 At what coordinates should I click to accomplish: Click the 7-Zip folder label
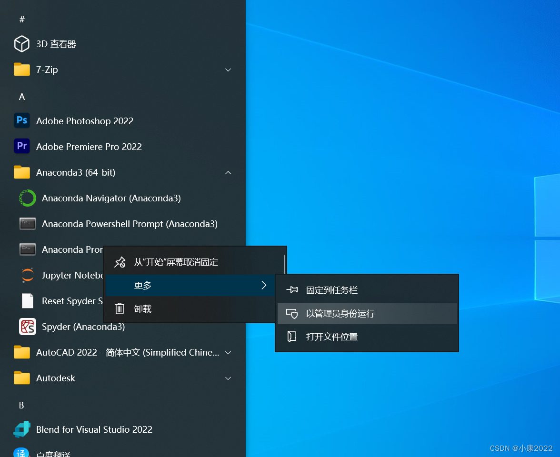(47, 70)
